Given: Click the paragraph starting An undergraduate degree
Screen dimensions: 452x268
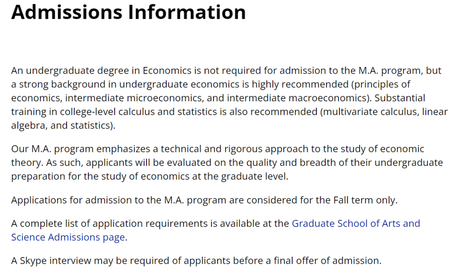Looking at the screenshot, I should [x=229, y=98].
